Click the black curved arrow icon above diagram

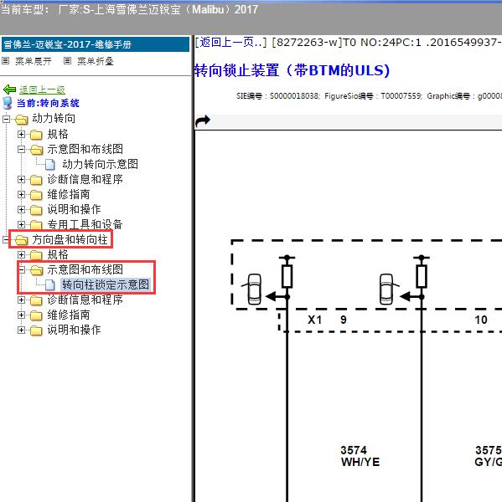point(203,120)
